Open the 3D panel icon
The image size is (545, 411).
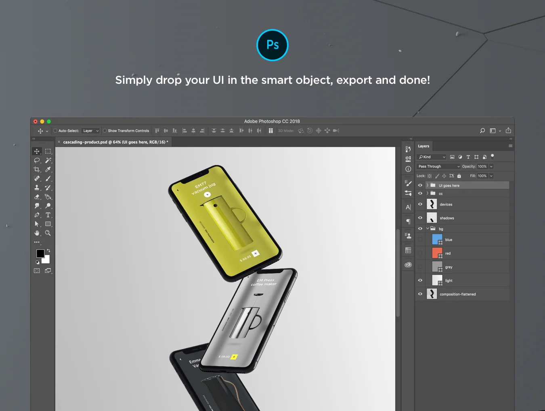point(408,159)
